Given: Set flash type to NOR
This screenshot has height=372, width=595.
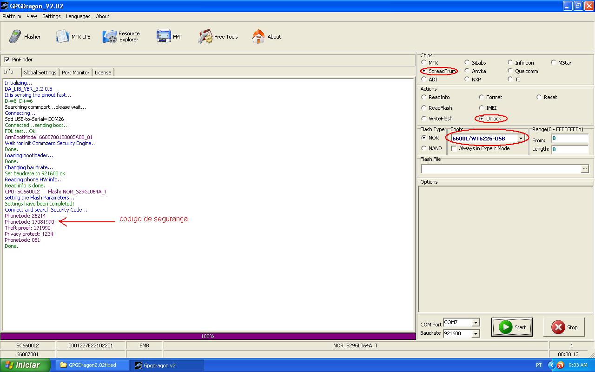Looking at the screenshot, I should tap(424, 138).
